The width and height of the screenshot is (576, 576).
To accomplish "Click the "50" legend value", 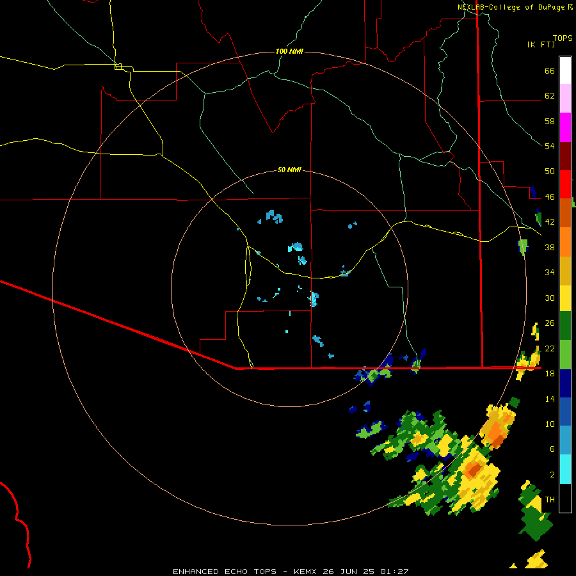I will pyautogui.click(x=550, y=172).
